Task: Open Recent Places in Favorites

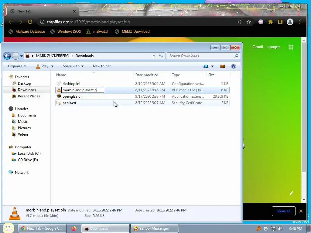Action: pos(29,96)
